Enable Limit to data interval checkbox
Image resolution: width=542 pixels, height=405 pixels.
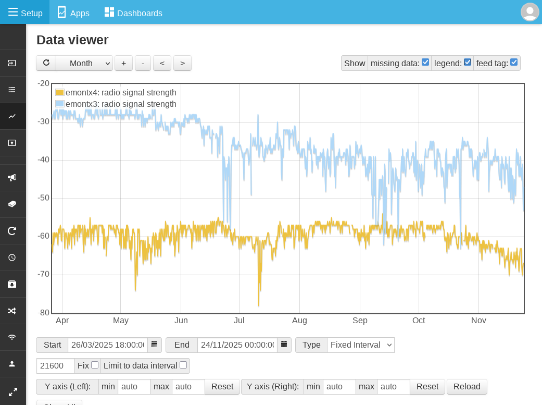coord(183,365)
